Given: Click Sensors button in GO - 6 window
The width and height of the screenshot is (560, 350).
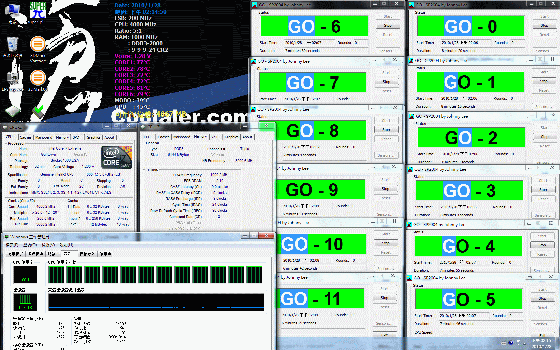Looking at the screenshot, I should [x=388, y=51].
